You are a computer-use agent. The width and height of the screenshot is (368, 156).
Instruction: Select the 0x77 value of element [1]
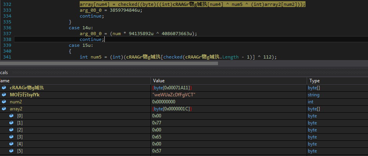pyautogui.click(x=157, y=123)
